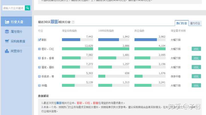
Task: Click 对比 in the BB霜 row
Action: 196,85
